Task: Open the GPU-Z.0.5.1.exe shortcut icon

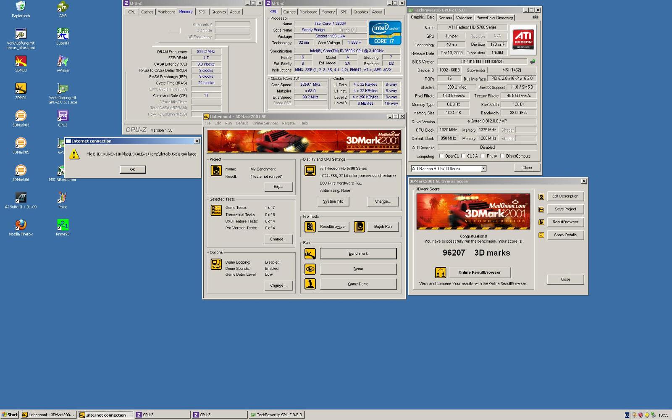Action: (63, 88)
